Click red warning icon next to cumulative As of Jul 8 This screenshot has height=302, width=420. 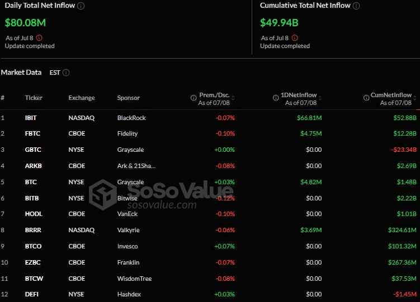295,38
